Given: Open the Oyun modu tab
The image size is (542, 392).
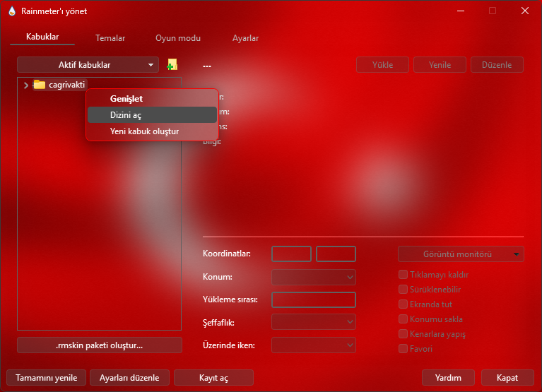Looking at the screenshot, I should tap(178, 38).
